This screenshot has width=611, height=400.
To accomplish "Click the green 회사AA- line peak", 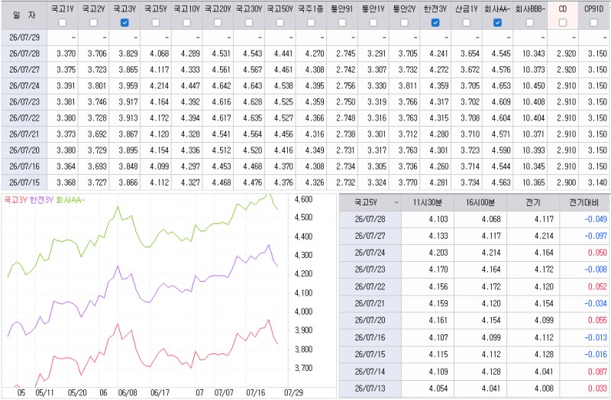I will [x=269, y=194].
